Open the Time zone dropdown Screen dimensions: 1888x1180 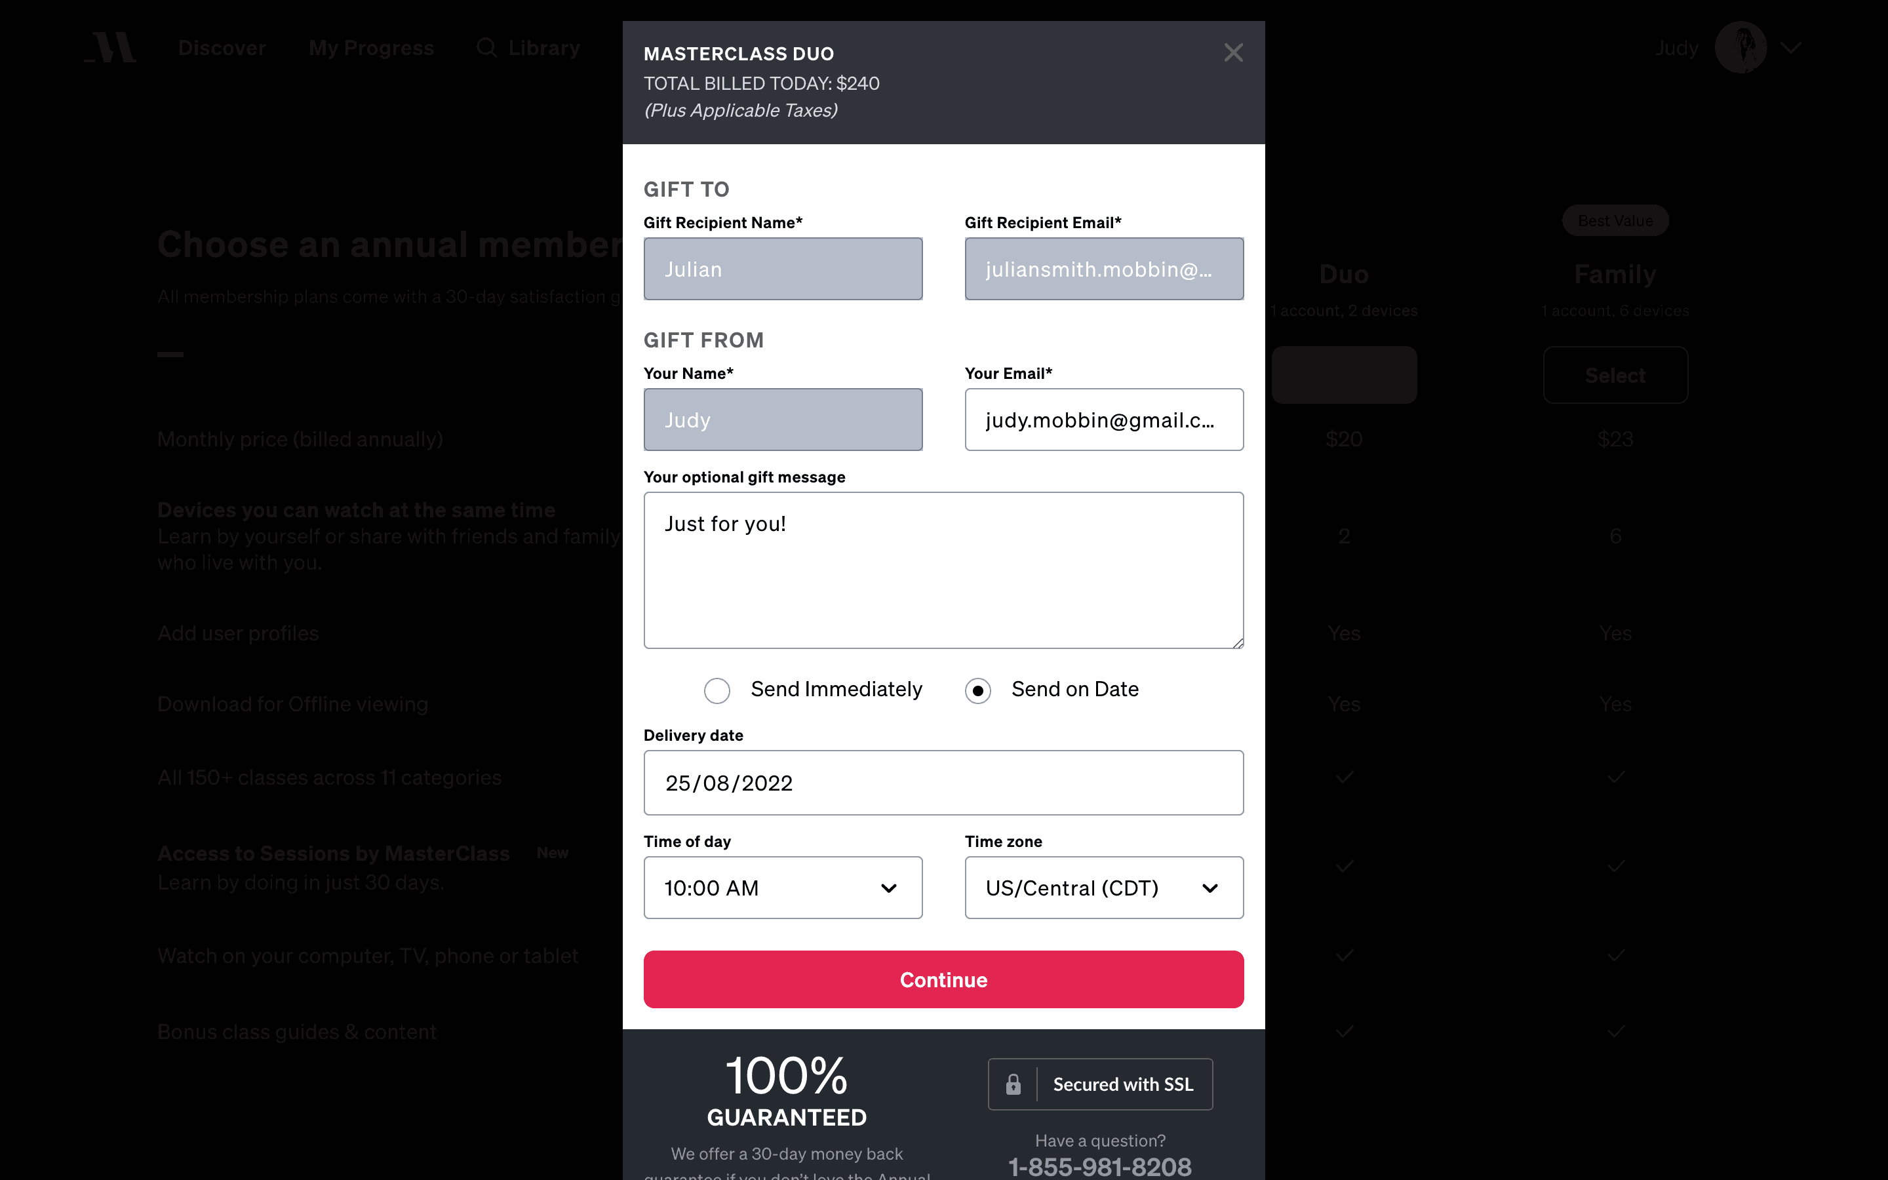pos(1103,888)
